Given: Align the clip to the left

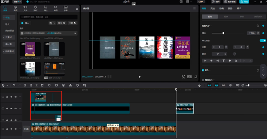Looking at the screenshot, I should [x=205, y=61].
